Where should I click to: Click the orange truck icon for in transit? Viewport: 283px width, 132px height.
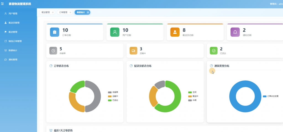(x=133, y=51)
